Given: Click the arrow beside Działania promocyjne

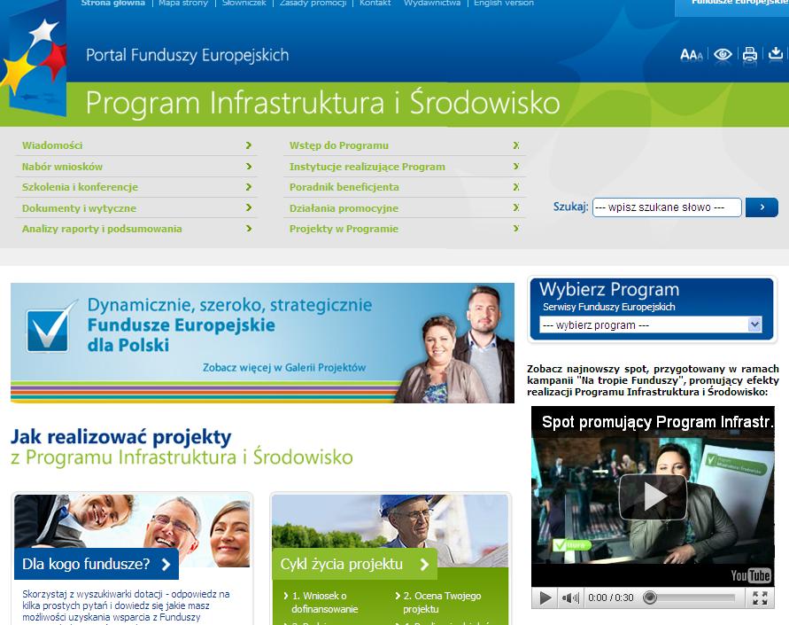Looking at the screenshot, I should coord(515,207).
